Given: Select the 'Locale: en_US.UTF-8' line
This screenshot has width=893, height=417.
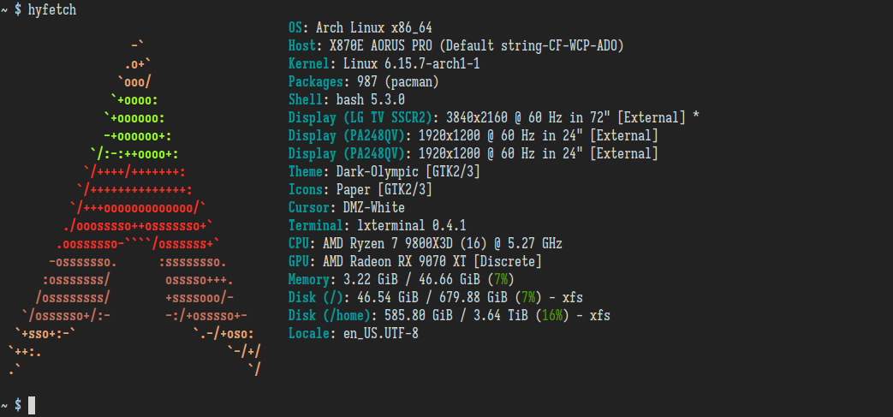Looking at the screenshot, I should [x=353, y=334].
